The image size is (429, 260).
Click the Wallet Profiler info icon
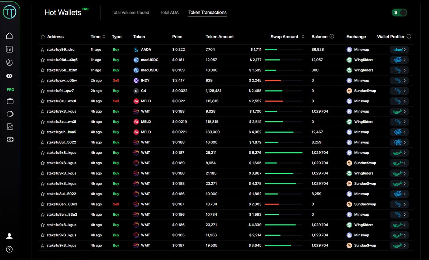pos(409,36)
